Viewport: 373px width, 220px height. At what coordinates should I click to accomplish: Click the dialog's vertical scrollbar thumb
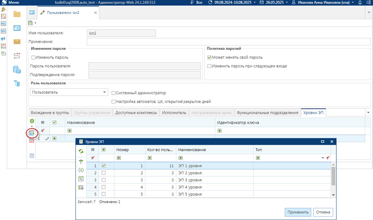click(x=333, y=176)
